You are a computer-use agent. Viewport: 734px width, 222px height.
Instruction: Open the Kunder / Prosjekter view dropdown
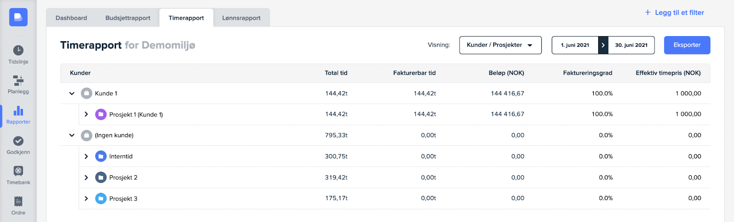(x=500, y=45)
